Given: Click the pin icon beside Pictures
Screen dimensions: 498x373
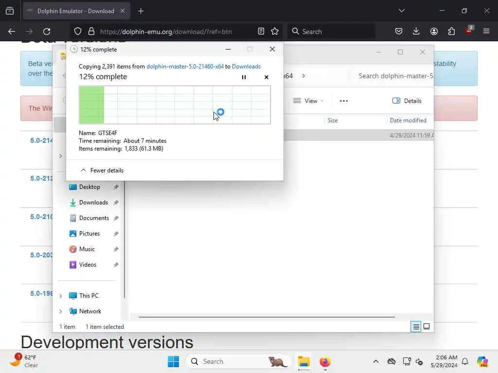Looking at the screenshot, I should coord(116,234).
